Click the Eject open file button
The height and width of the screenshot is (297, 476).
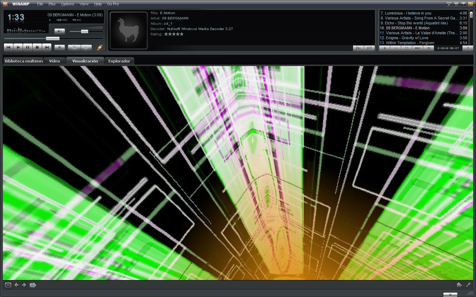point(59,47)
